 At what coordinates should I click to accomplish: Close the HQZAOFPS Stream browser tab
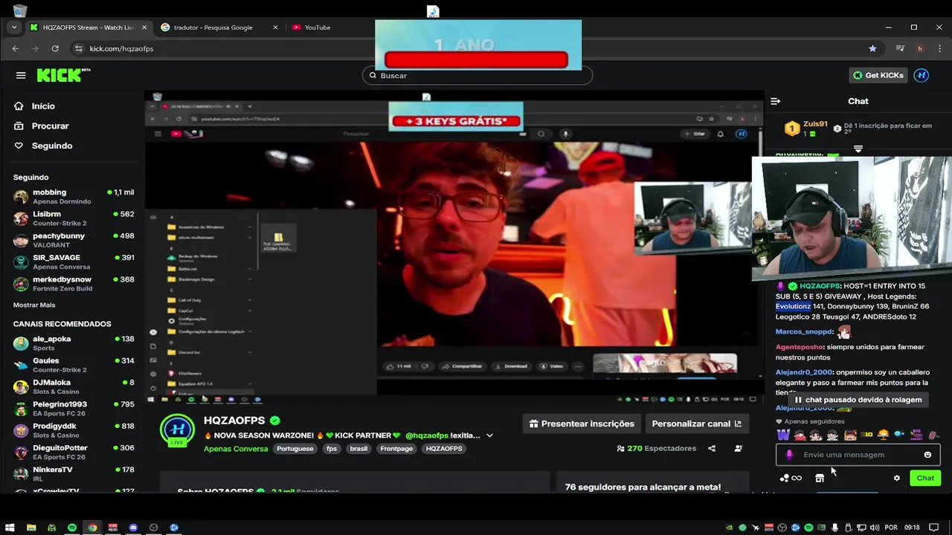[144, 27]
